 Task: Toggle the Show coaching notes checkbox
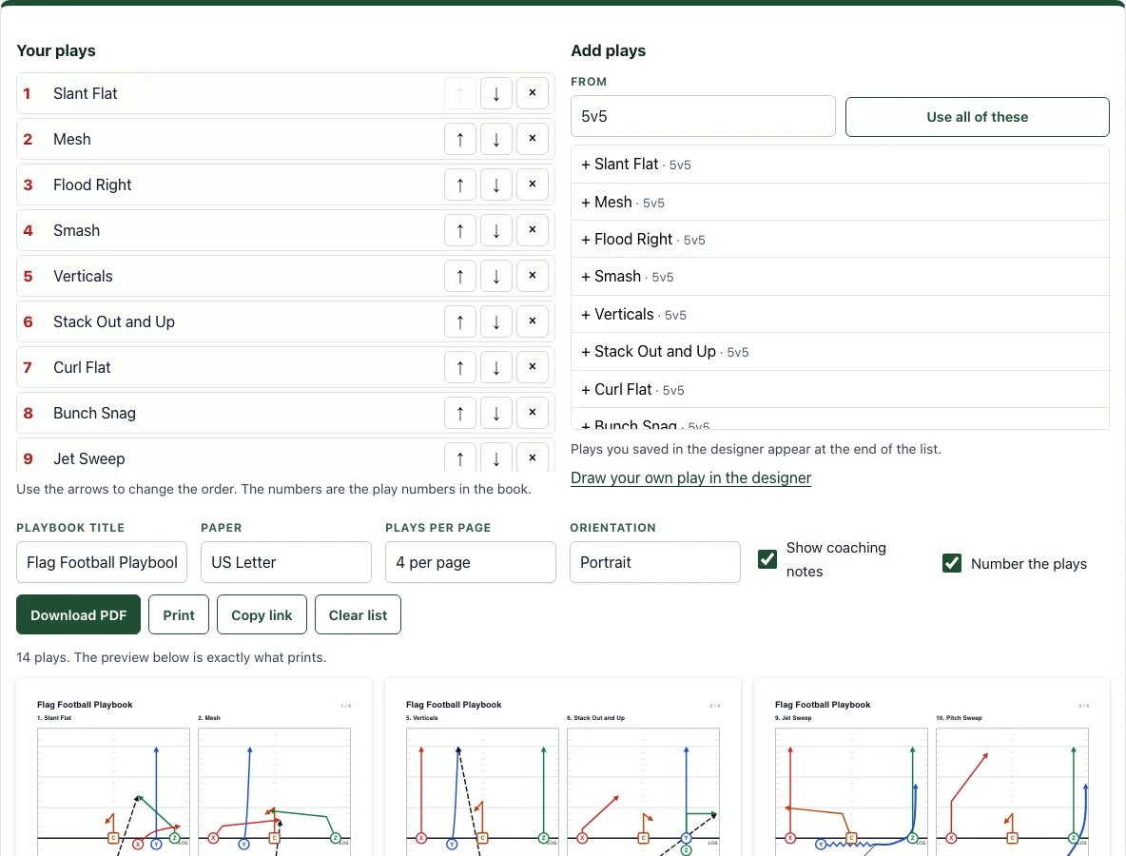tap(767, 559)
